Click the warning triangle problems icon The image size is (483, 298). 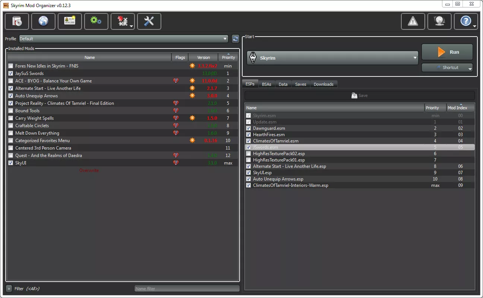413,21
